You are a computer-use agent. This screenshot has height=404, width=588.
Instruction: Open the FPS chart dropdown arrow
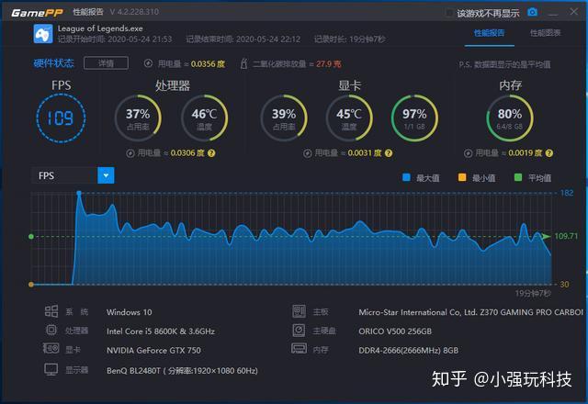(106, 175)
